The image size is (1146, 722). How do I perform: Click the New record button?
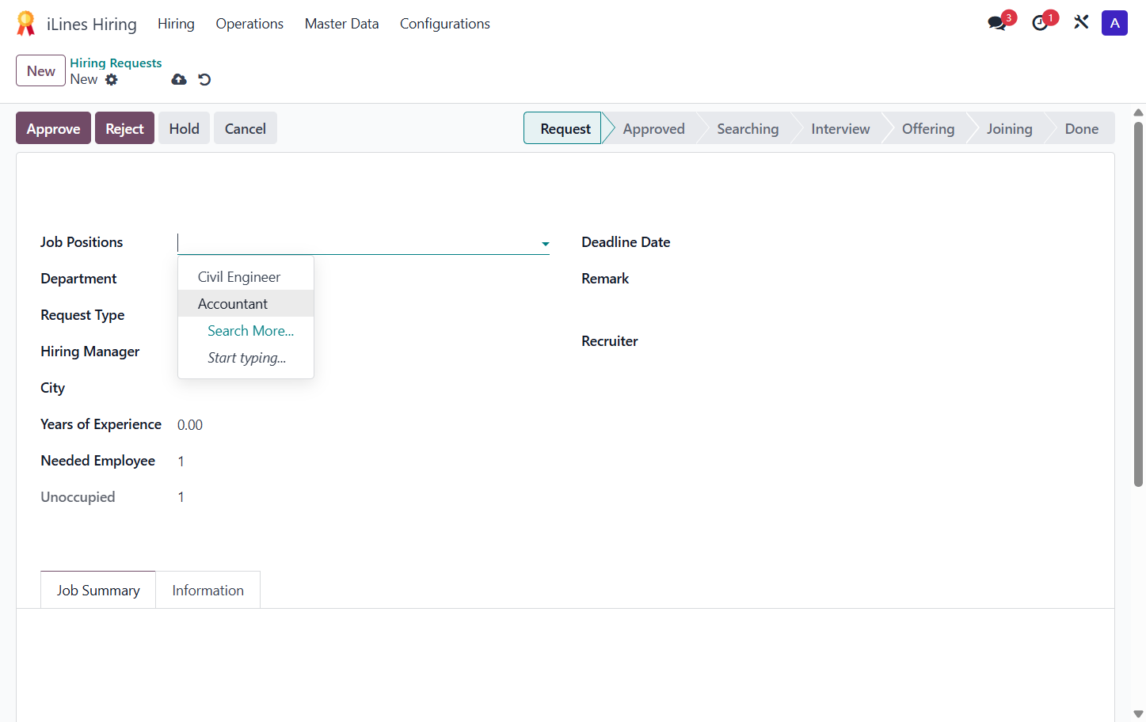coord(40,71)
